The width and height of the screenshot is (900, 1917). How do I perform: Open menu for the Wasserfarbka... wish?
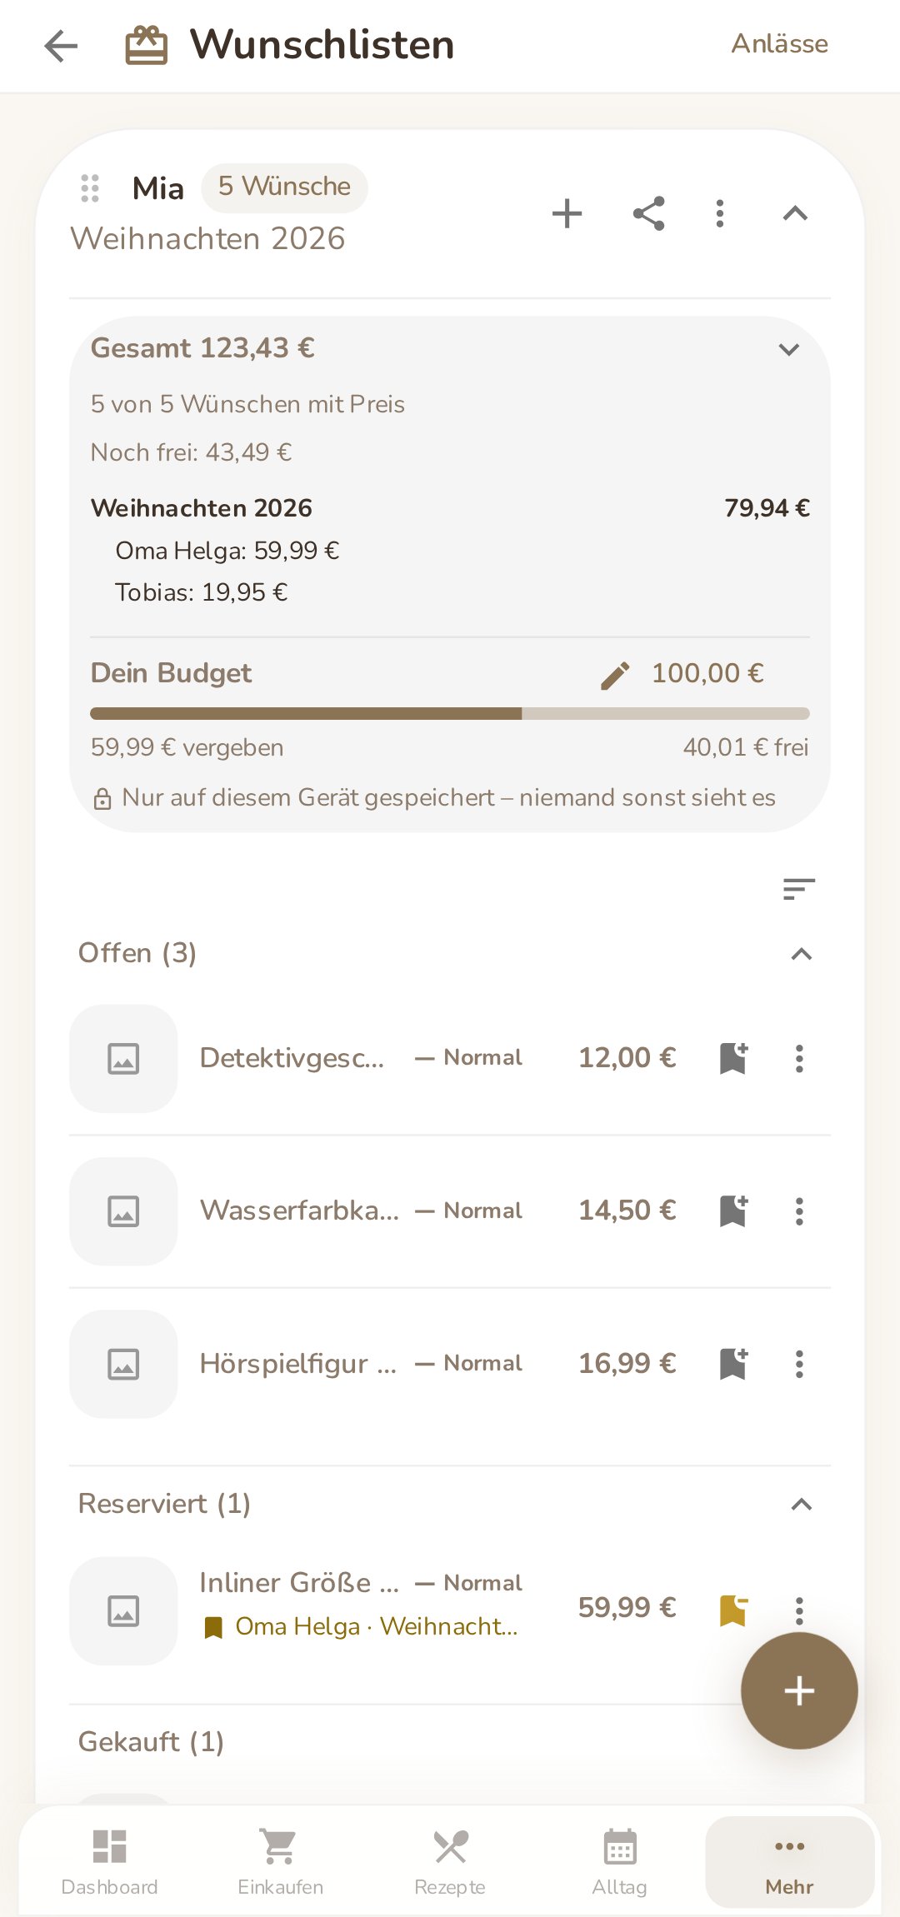coord(799,1211)
